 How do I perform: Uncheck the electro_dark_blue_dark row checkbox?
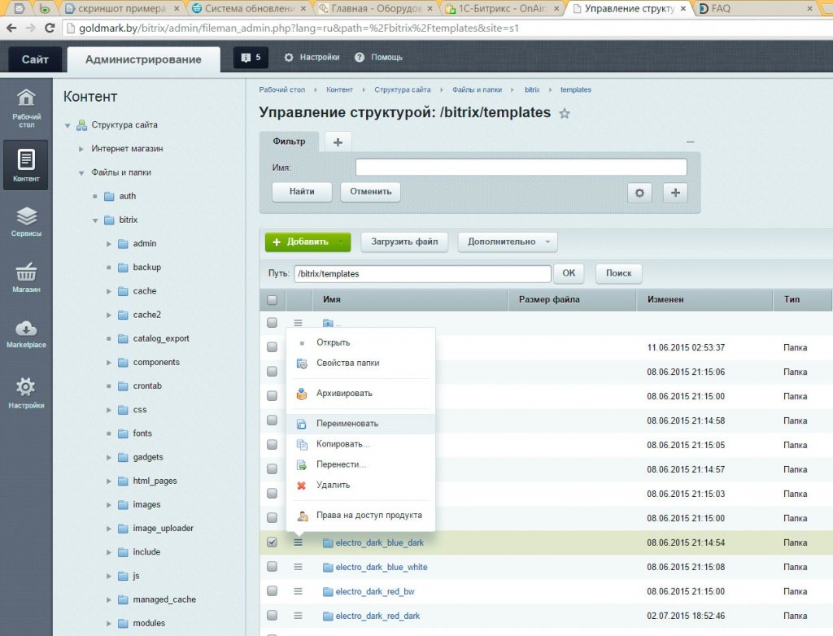(272, 542)
